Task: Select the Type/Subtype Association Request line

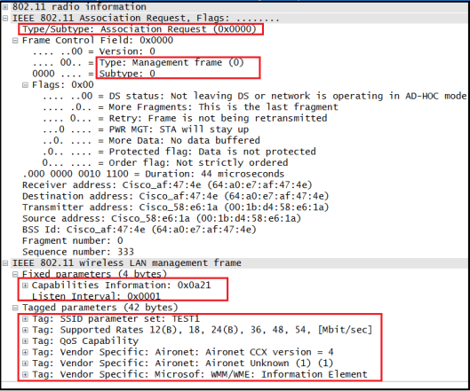Action: [139, 29]
